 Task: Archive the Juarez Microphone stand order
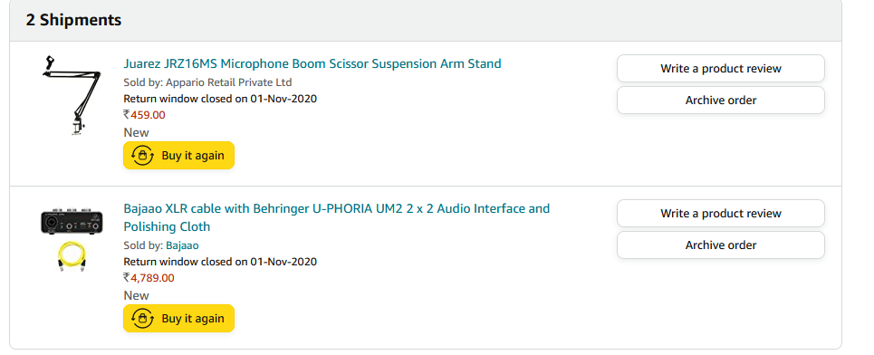(x=721, y=101)
